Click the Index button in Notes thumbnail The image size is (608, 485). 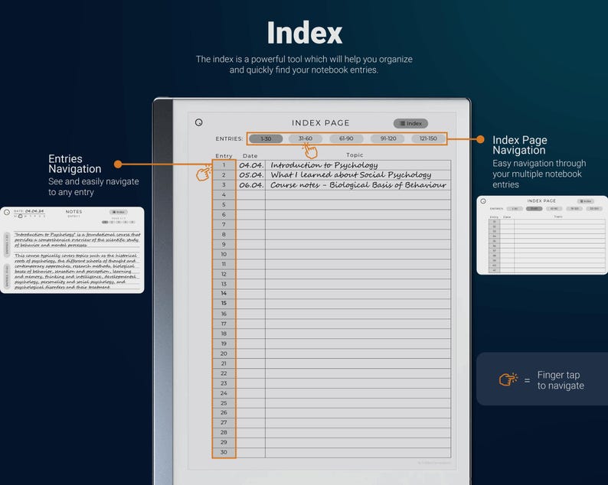(x=118, y=212)
